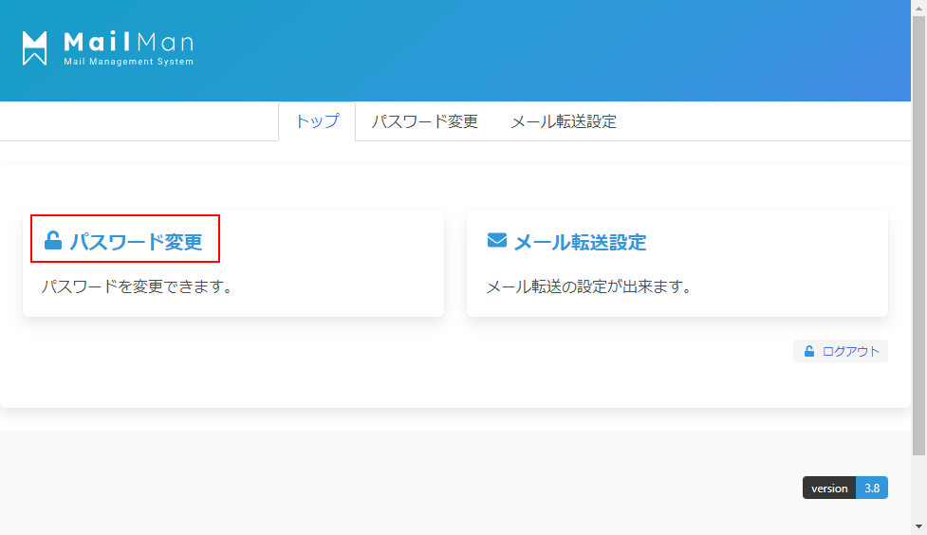Open the パスワード変更 card heading link
The width and height of the screenshot is (927, 535).
[136, 242]
